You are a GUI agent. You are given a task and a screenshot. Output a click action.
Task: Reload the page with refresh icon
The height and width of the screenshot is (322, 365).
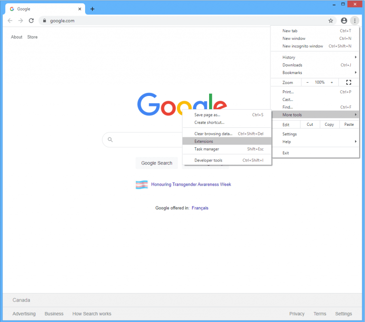click(31, 21)
